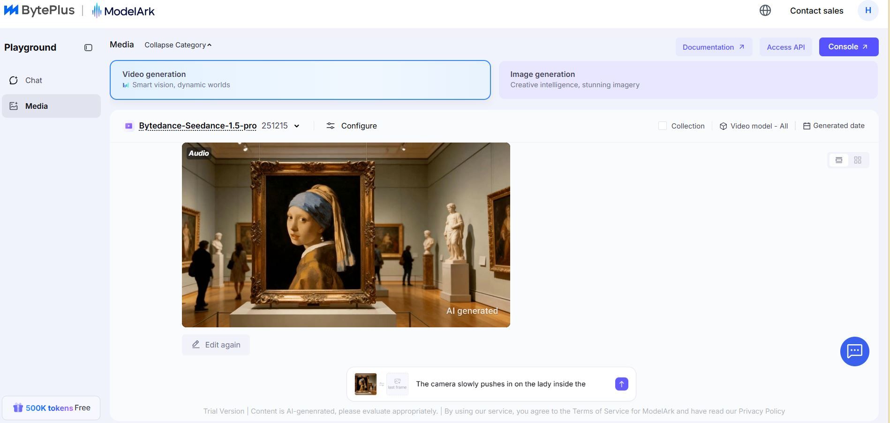Expand the Bytedance-Seedance-1.5-pro model dropdown

[x=296, y=126]
